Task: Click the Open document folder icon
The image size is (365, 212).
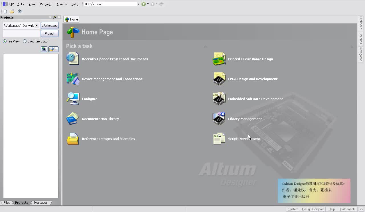Action: coord(12,11)
